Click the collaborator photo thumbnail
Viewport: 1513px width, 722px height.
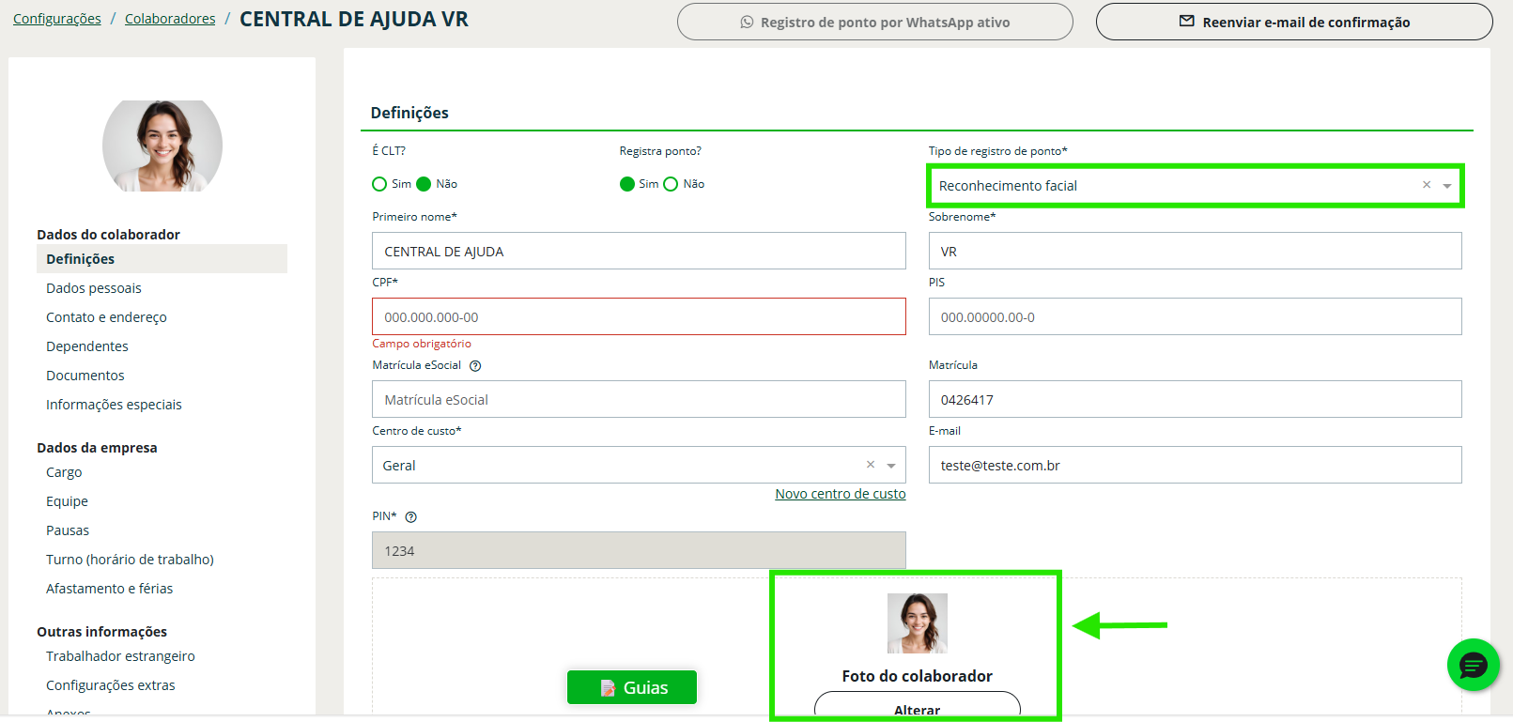pyautogui.click(x=917, y=623)
